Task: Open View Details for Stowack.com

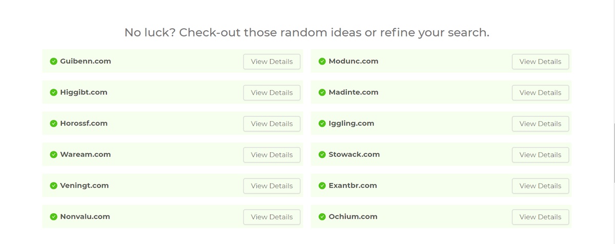Action: point(540,155)
